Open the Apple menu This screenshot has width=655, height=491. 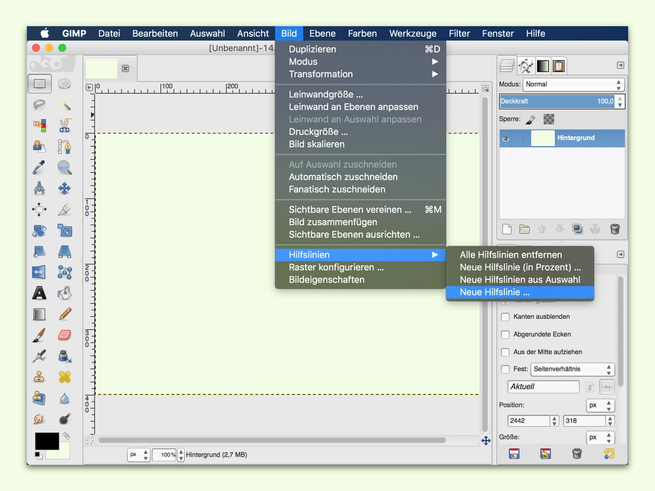point(45,34)
